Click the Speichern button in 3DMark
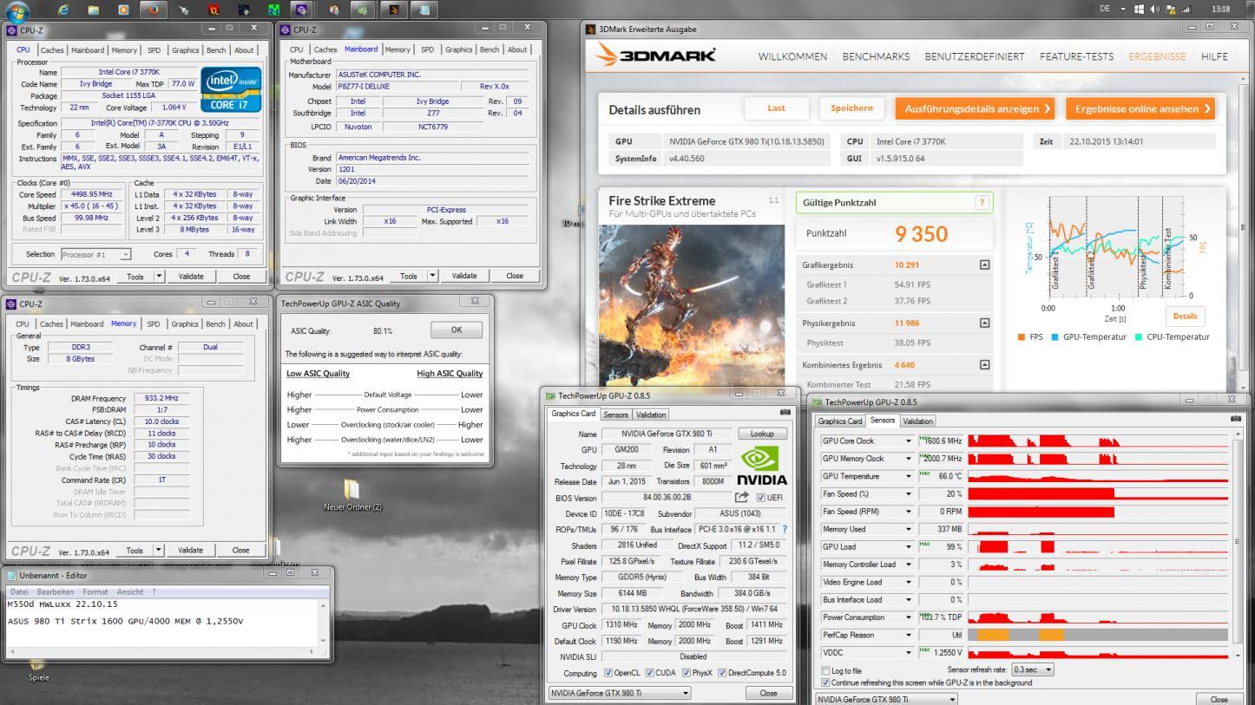This screenshot has width=1255, height=705. point(851,108)
